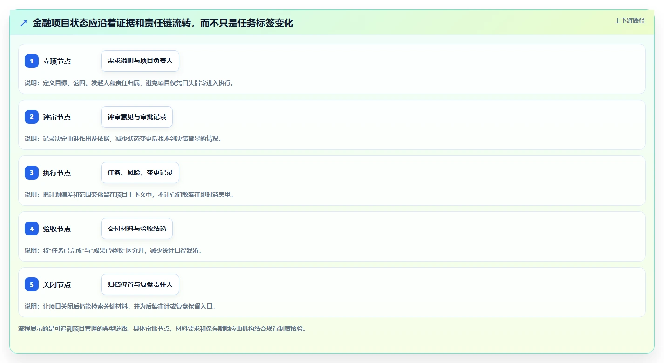Click the 关闭节点 step label
This screenshot has height=363, width=664.
[57, 284]
